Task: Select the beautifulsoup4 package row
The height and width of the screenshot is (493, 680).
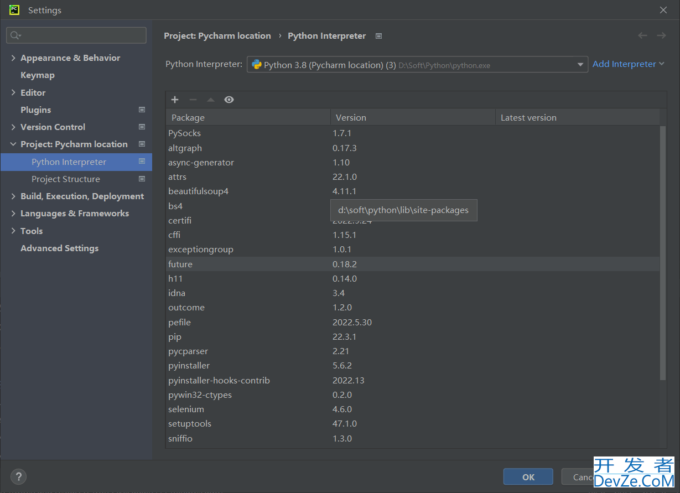Action: tap(413, 191)
